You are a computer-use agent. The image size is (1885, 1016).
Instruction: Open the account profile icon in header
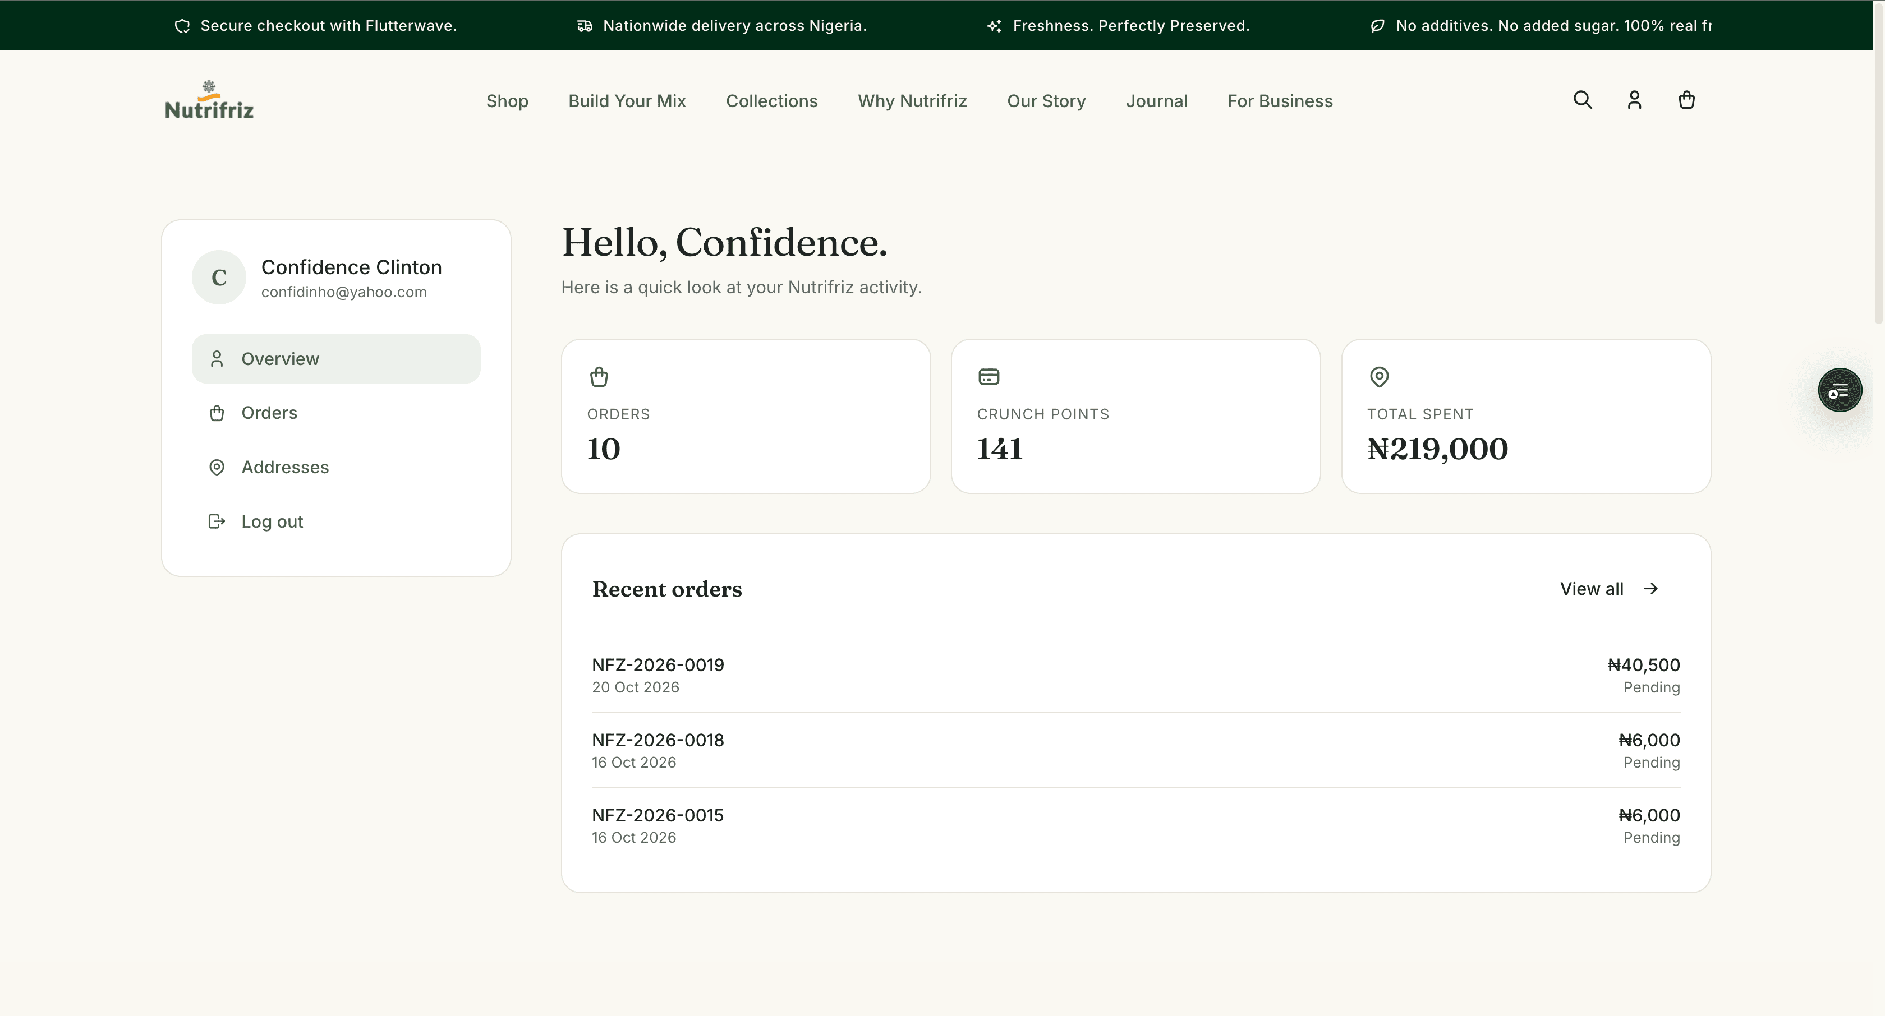1634,100
